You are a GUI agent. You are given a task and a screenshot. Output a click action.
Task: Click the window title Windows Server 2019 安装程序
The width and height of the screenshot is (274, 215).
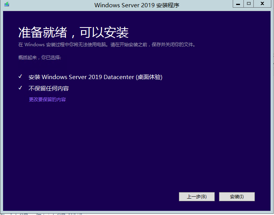tap(137, 5)
